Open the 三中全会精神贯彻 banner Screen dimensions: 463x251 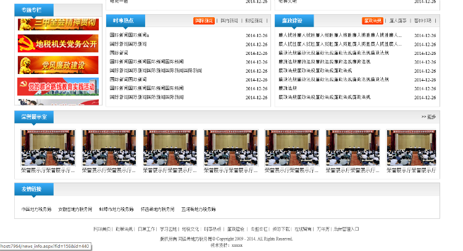(x=58, y=24)
